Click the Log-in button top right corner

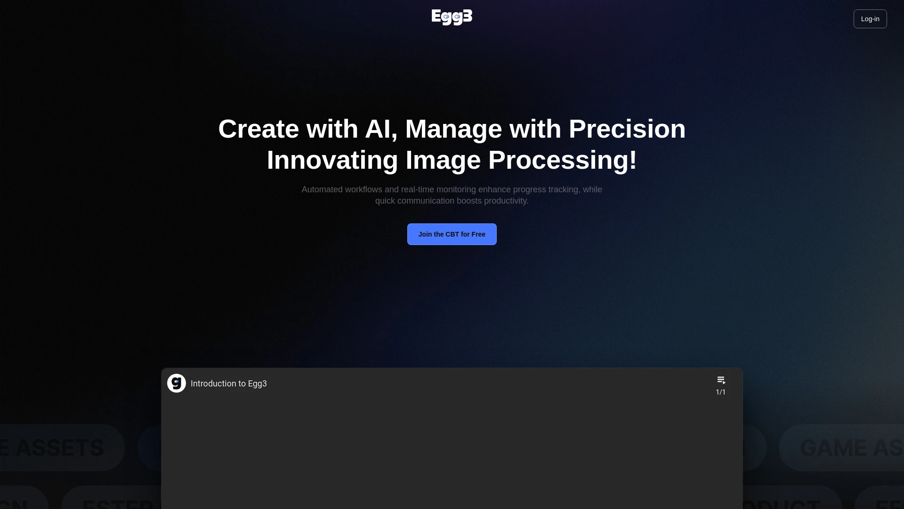pos(870,19)
